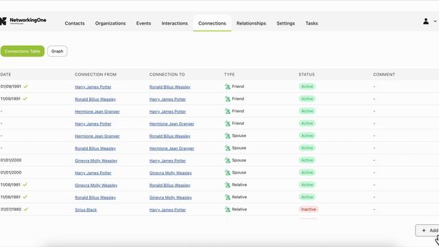Open the Relationships tab

pyautogui.click(x=251, y=23)
